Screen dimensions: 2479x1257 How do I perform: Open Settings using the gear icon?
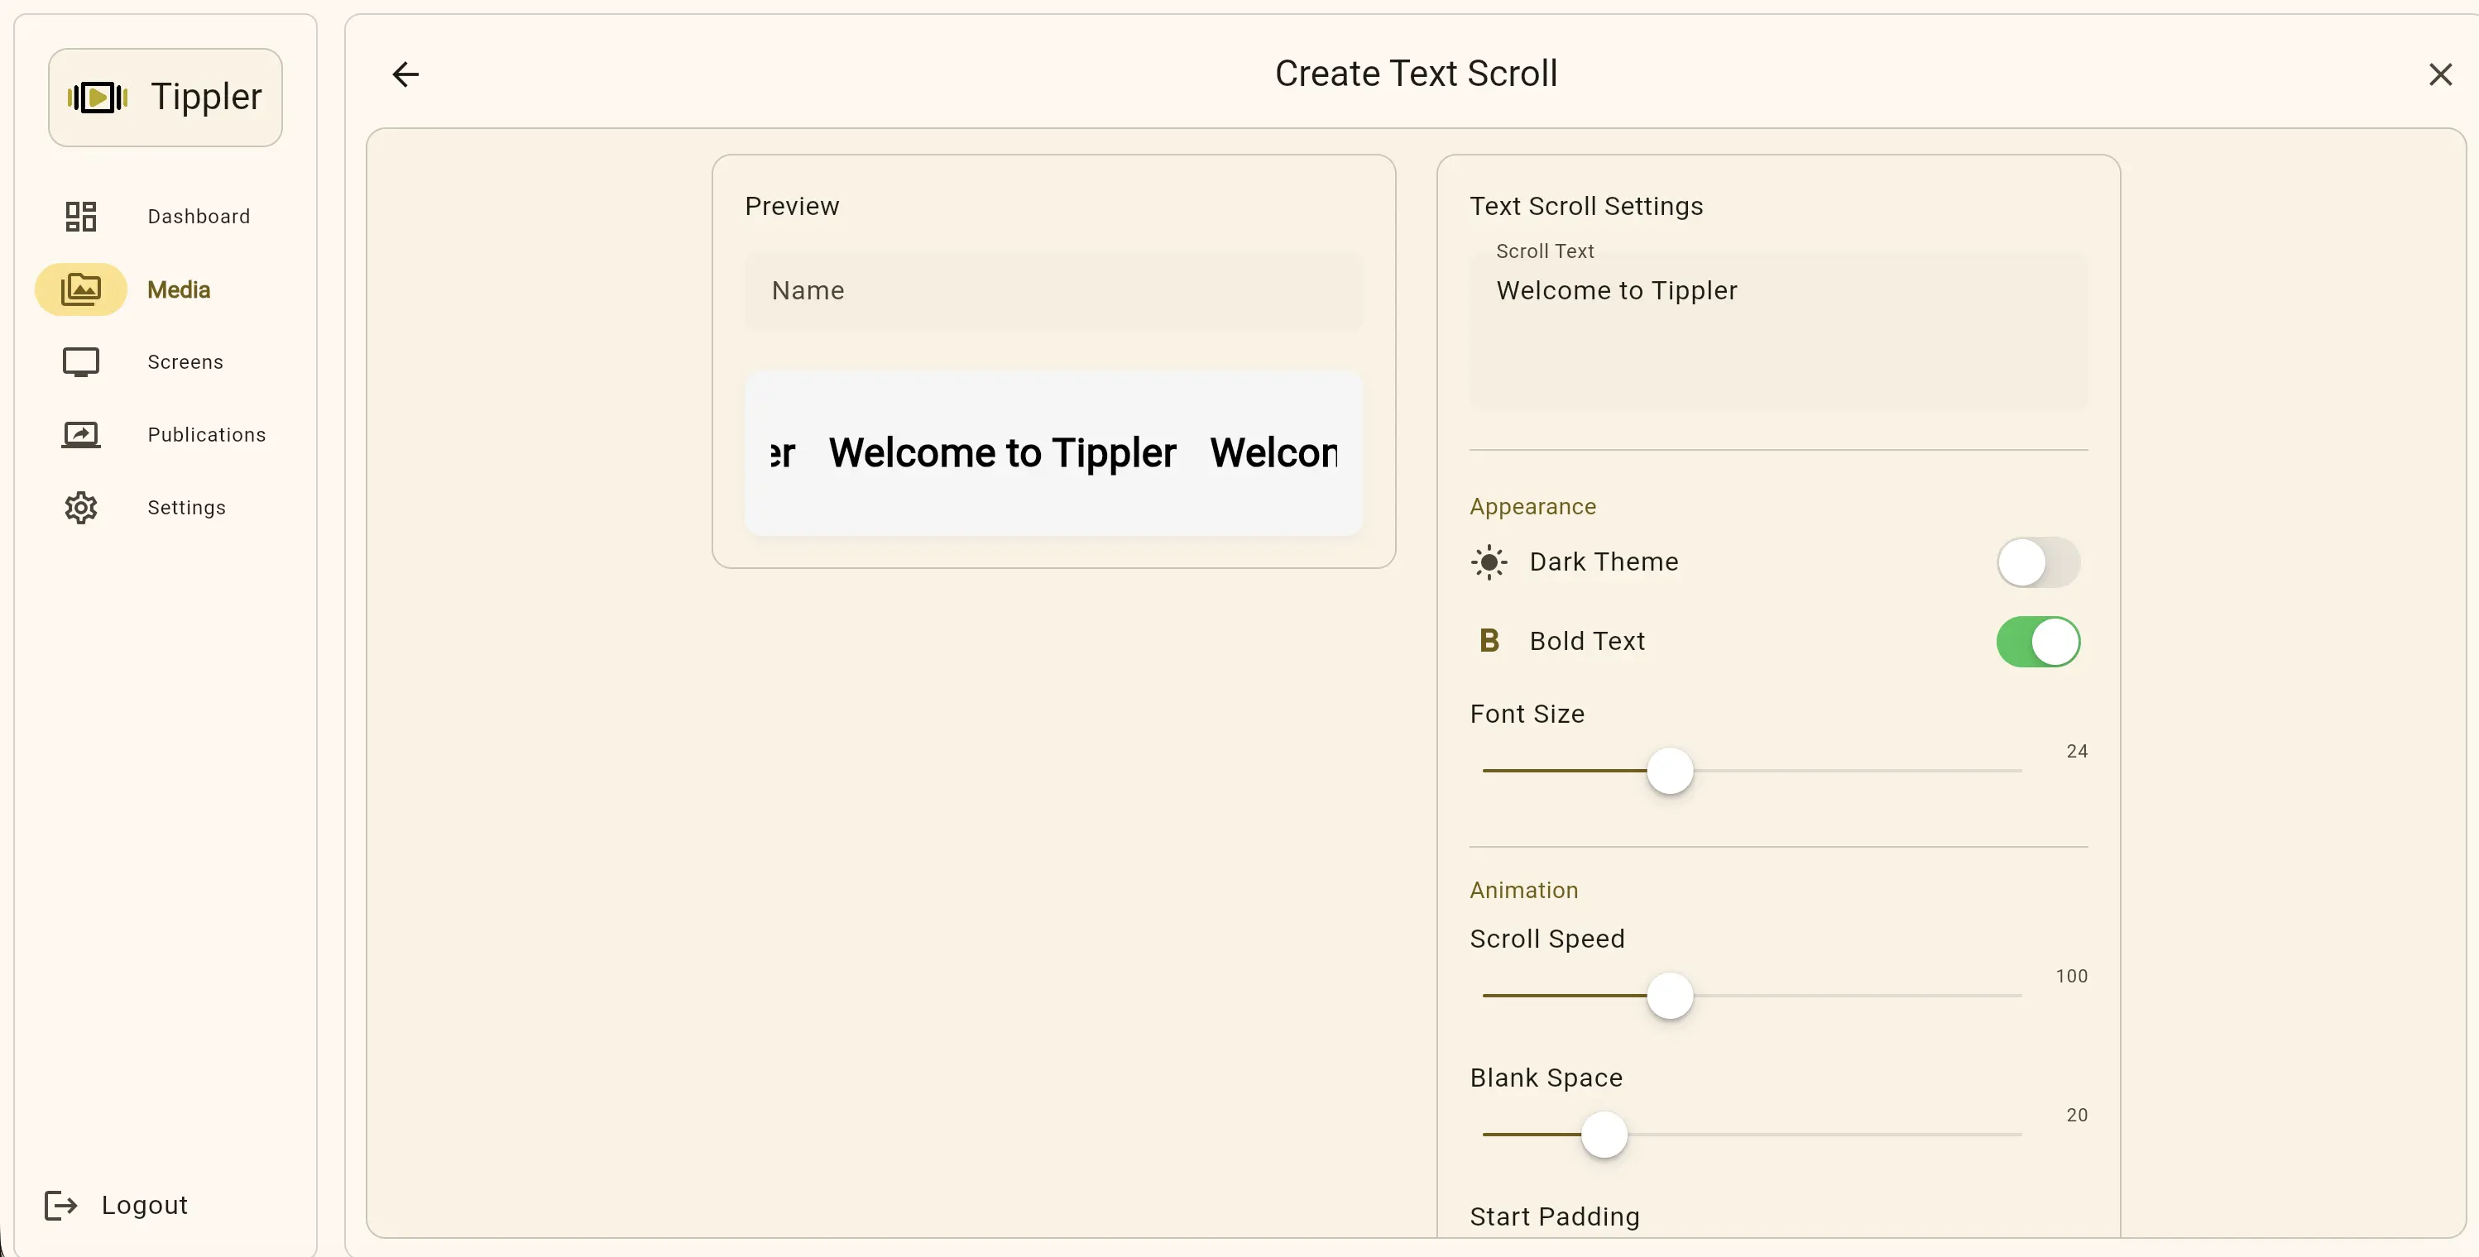(x=81, y=507)
